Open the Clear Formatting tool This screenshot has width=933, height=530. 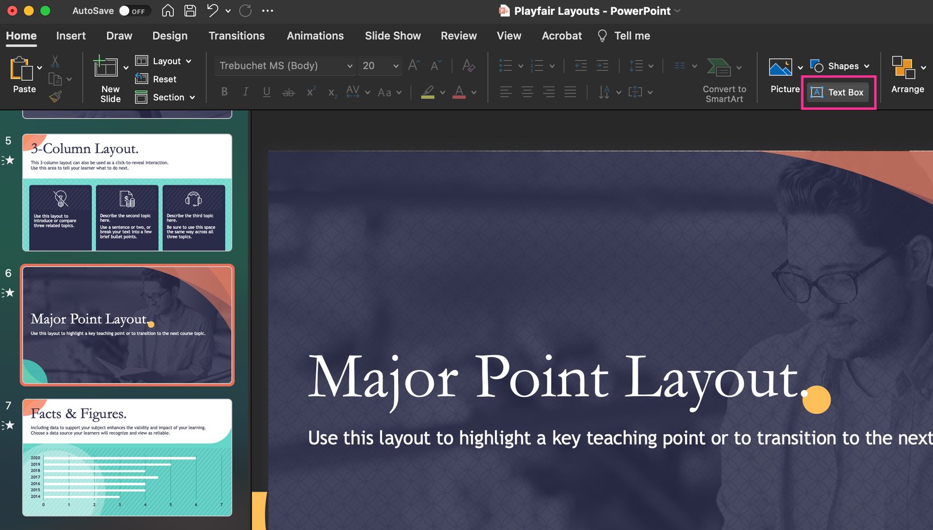(x=468, y=65)
